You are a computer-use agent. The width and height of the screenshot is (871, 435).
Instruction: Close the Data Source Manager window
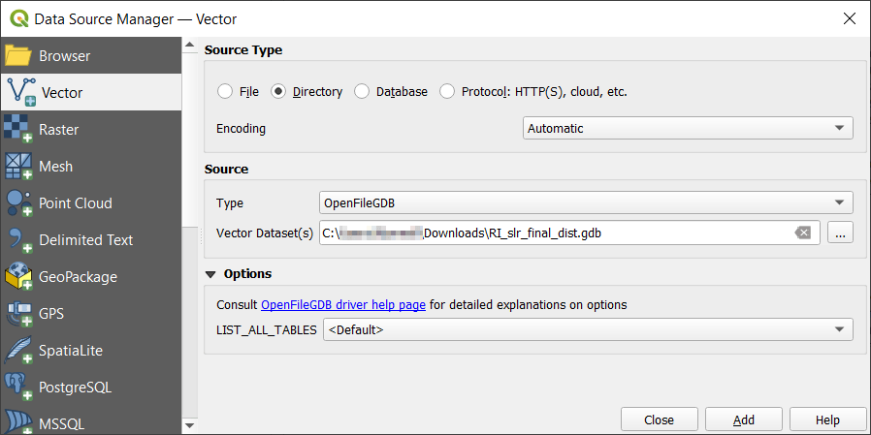click(x=850, y=18)
